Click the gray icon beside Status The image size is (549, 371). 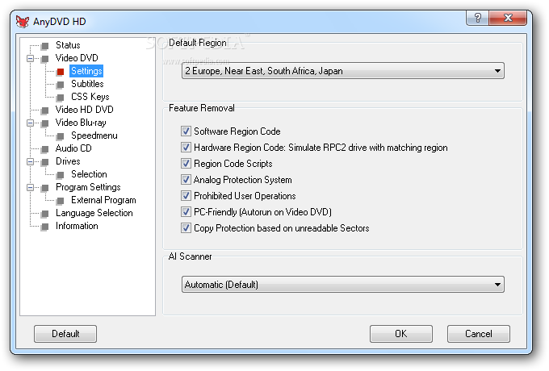(x=45, y=46)
